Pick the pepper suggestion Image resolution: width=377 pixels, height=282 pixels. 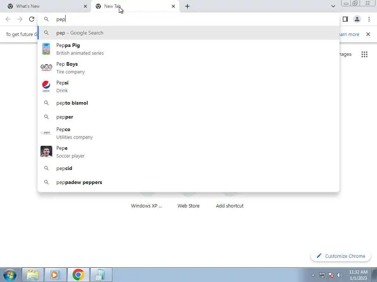(188, 117)
